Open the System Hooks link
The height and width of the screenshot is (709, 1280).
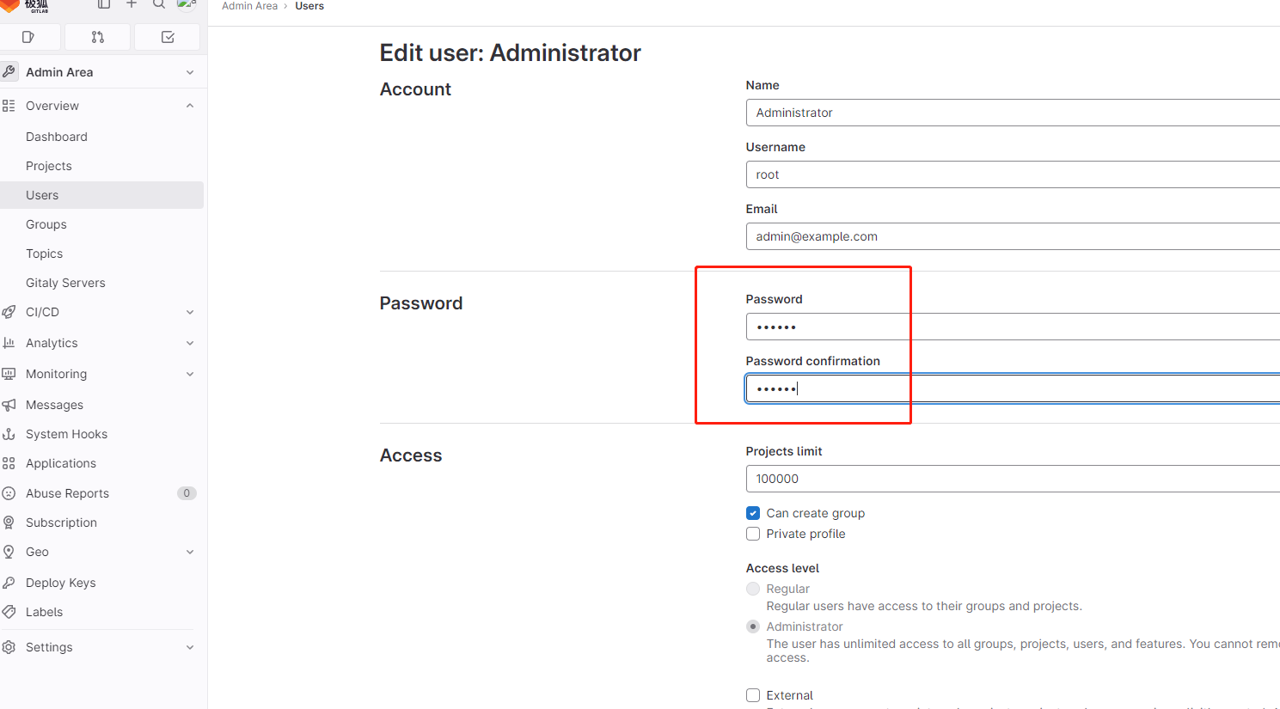click(66, 434)
